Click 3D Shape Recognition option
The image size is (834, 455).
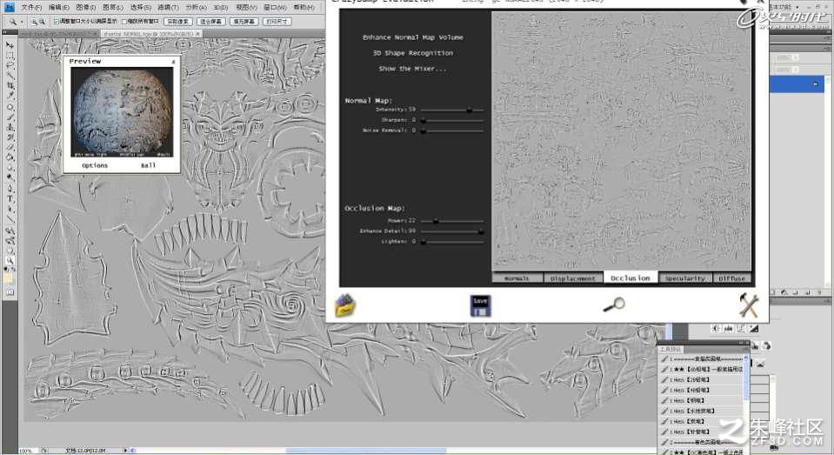[413, 53]
